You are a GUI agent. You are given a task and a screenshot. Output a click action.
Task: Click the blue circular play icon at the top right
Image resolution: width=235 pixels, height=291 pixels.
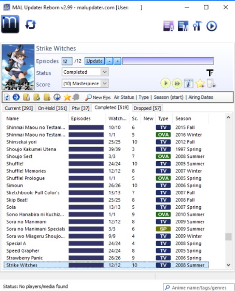212,26
